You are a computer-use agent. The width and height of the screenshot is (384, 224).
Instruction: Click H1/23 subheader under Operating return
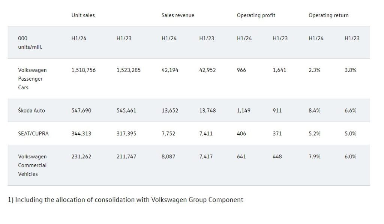click(x=352, y=38)
